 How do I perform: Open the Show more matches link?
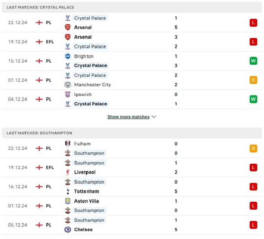click(x=128, y=117)
